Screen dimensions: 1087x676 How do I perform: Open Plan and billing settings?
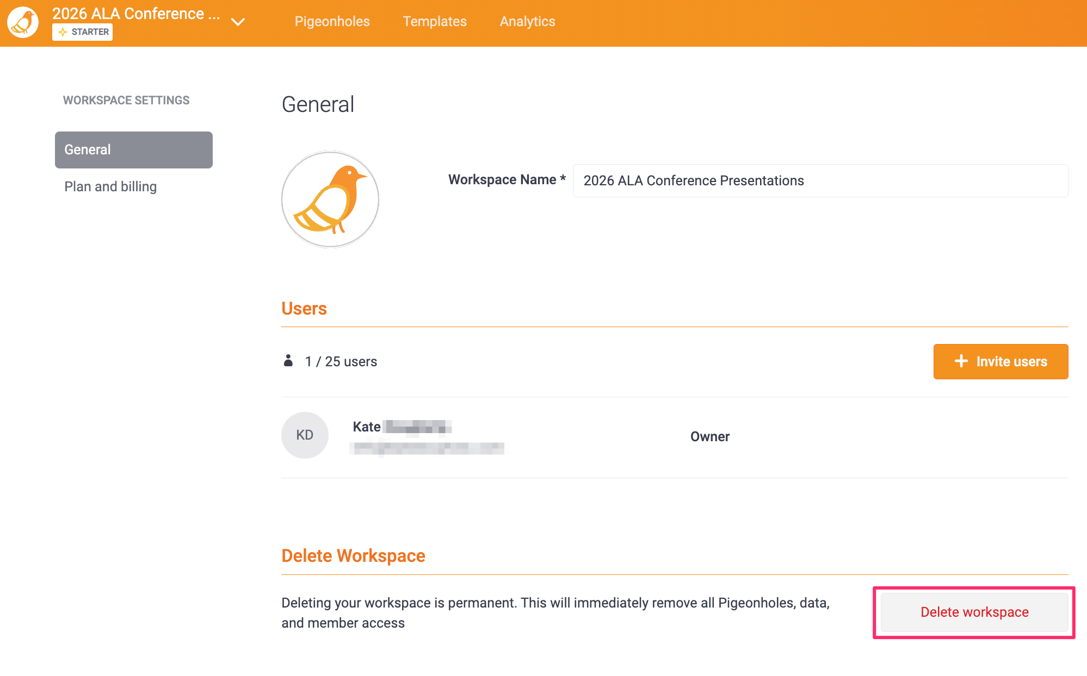click(x=110, y=186)
